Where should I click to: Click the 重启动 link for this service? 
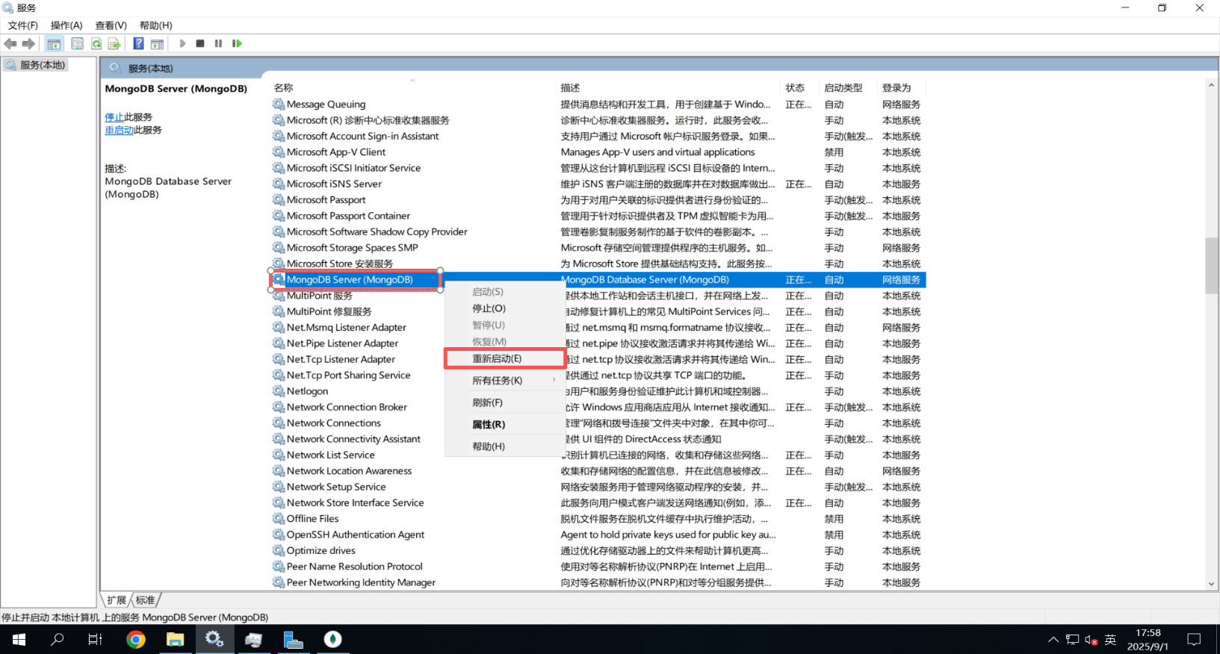click(x=119, y=130)
